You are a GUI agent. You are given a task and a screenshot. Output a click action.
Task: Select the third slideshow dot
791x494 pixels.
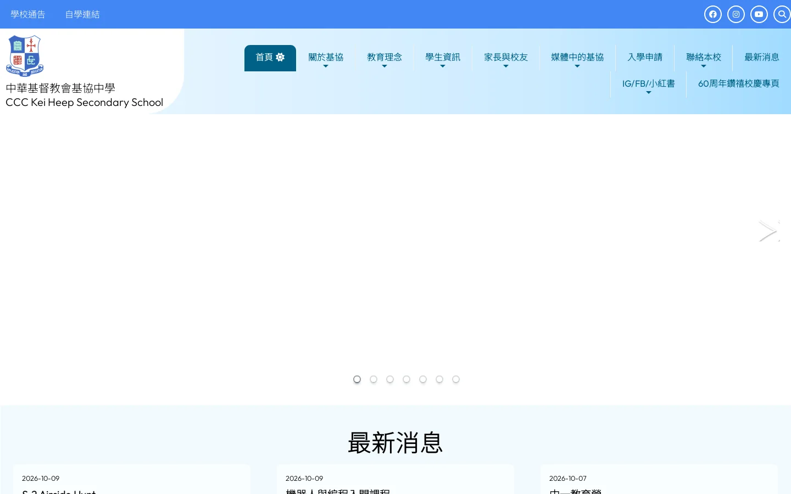[x=390, y=379]
